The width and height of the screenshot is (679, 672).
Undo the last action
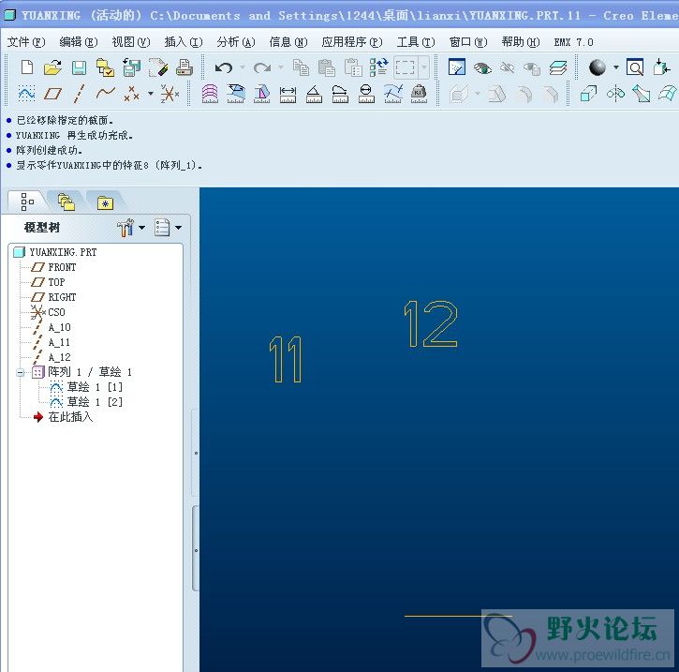point(224,67)
